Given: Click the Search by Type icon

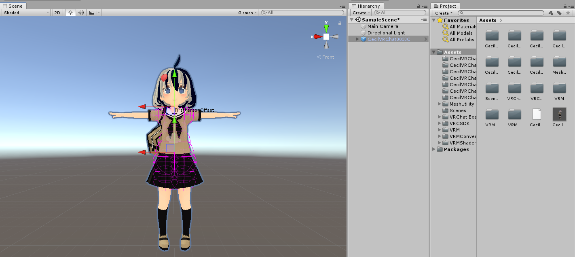Looking at the screenshot, I should click(x=551, y=13).
